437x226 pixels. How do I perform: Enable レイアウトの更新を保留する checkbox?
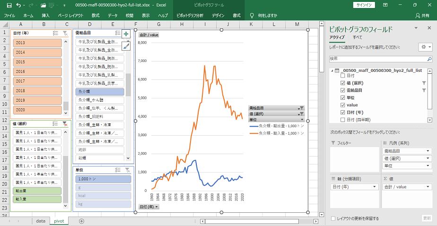tap(334, 218)
